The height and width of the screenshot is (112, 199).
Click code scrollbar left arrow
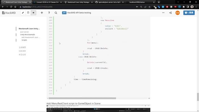pyautogui.click(x=48, y=98)
